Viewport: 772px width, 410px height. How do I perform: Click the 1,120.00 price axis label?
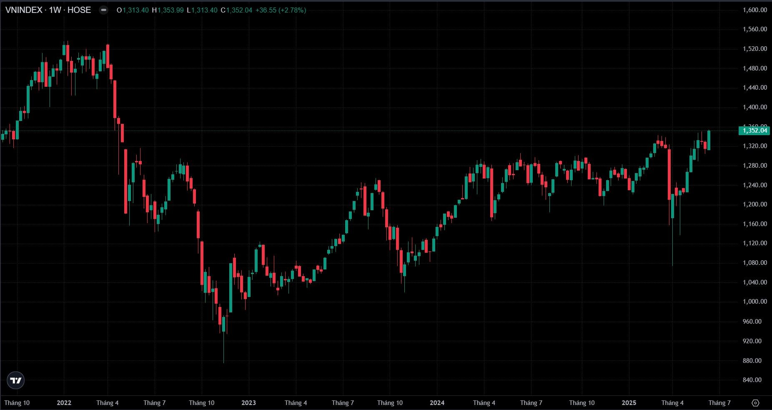point(755,243)
